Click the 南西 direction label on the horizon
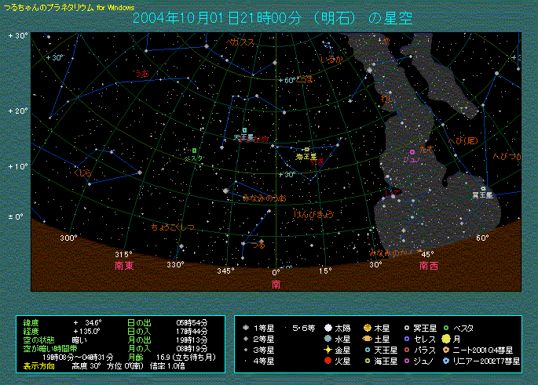The height and width of the screenshot is (385, 538). click(x=428, y=266)
